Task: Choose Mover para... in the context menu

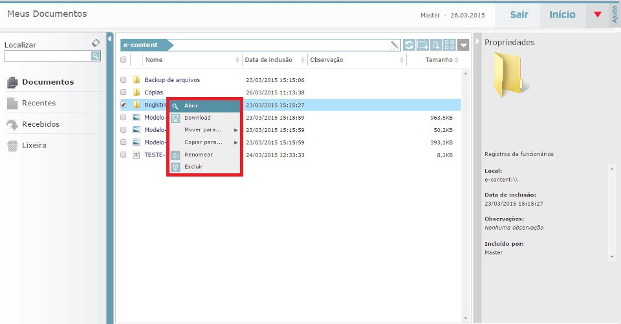Action: 205,130
